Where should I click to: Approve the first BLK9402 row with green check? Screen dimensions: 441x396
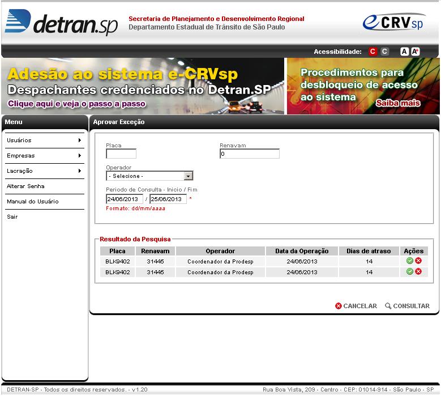tap(410, 261)
